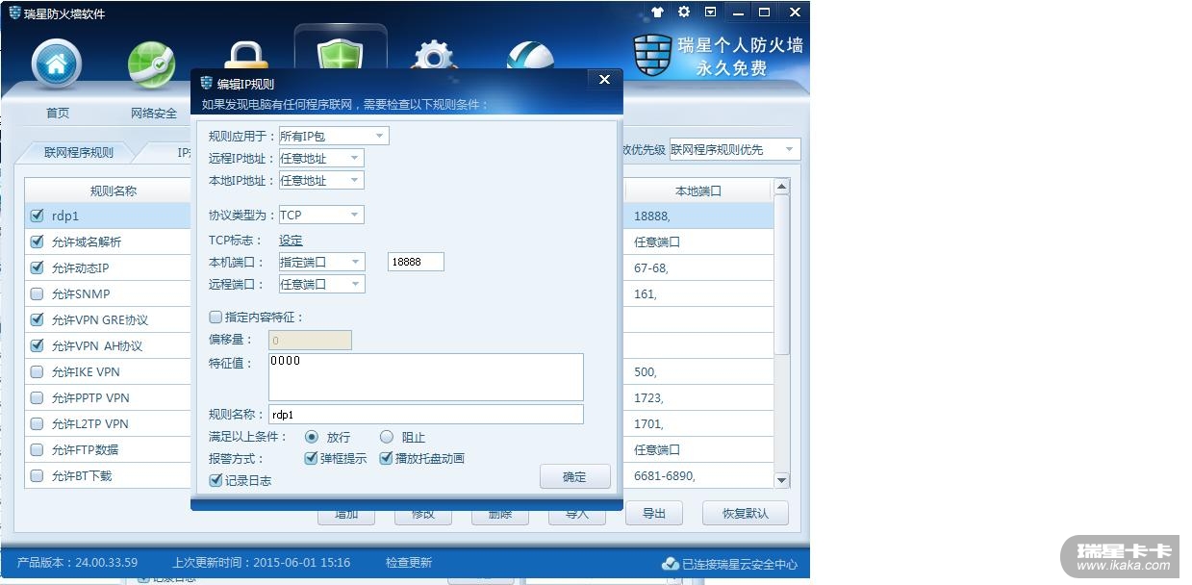This screenshot has width=1192, height=585.
Task: Click the 18888, port cell of rdp1 row
Action: point(652,216)
